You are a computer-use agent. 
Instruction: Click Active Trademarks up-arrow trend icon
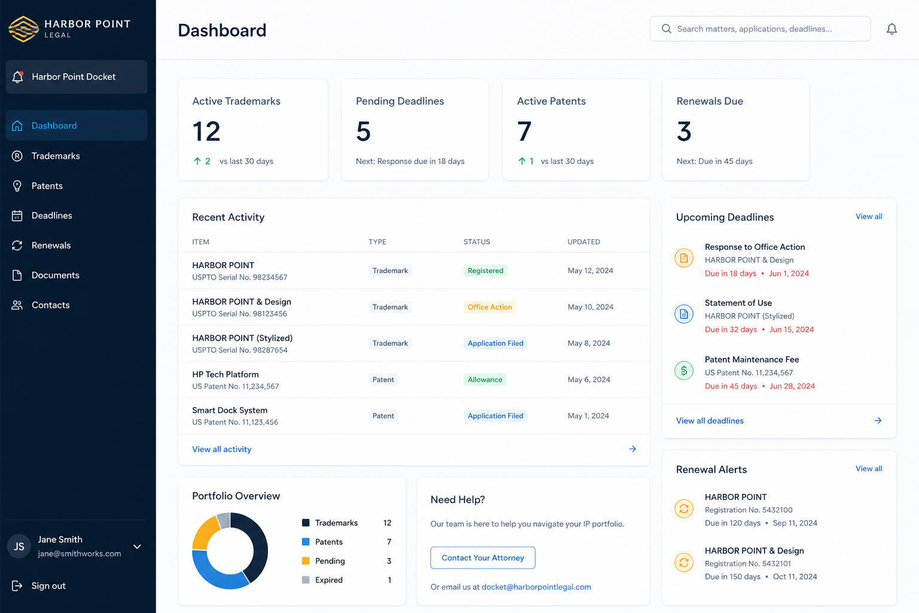pos(197,161)
